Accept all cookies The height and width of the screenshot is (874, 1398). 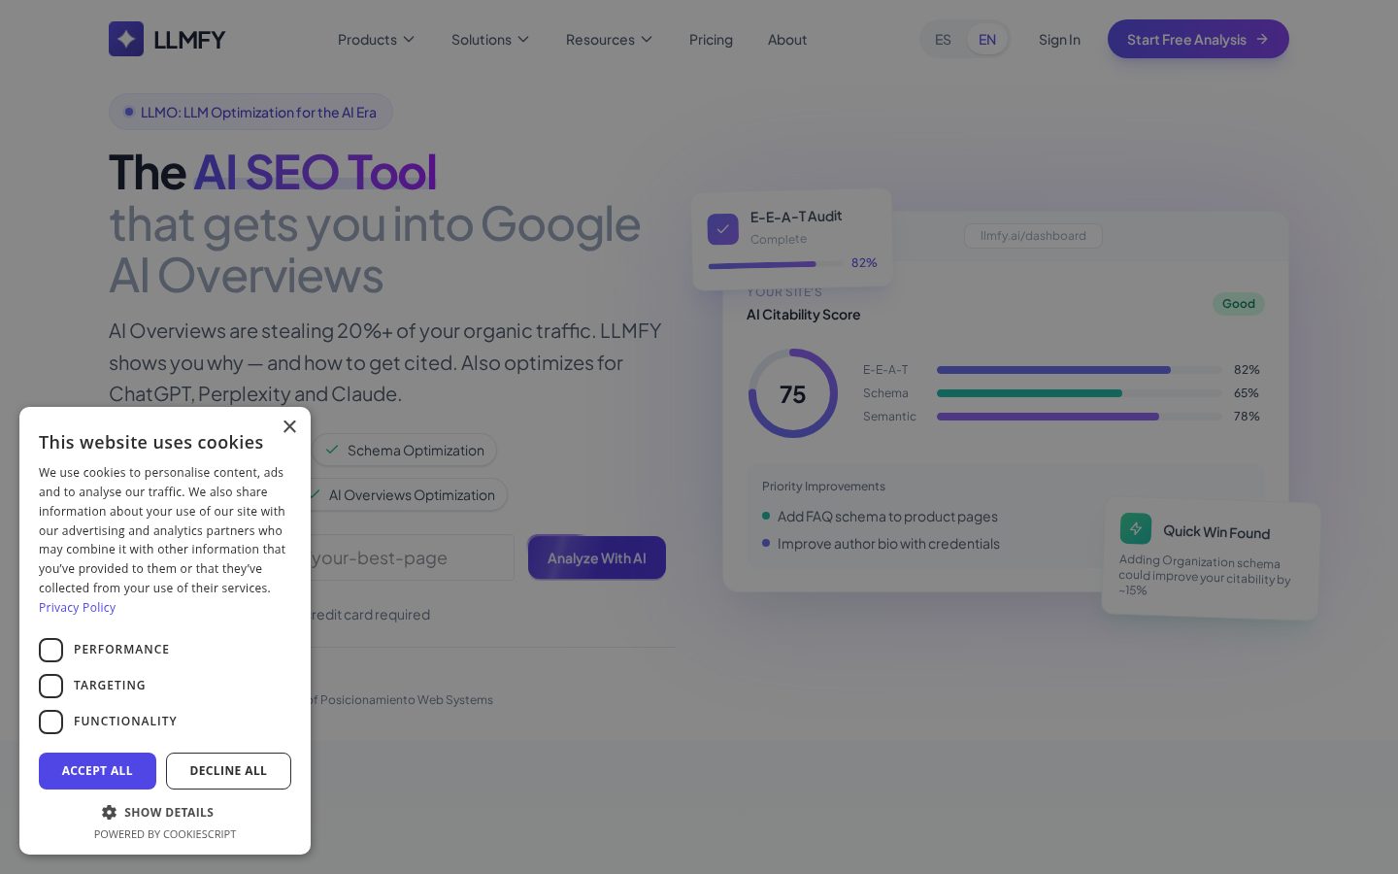pyautogui.click(x=97, y=771)
